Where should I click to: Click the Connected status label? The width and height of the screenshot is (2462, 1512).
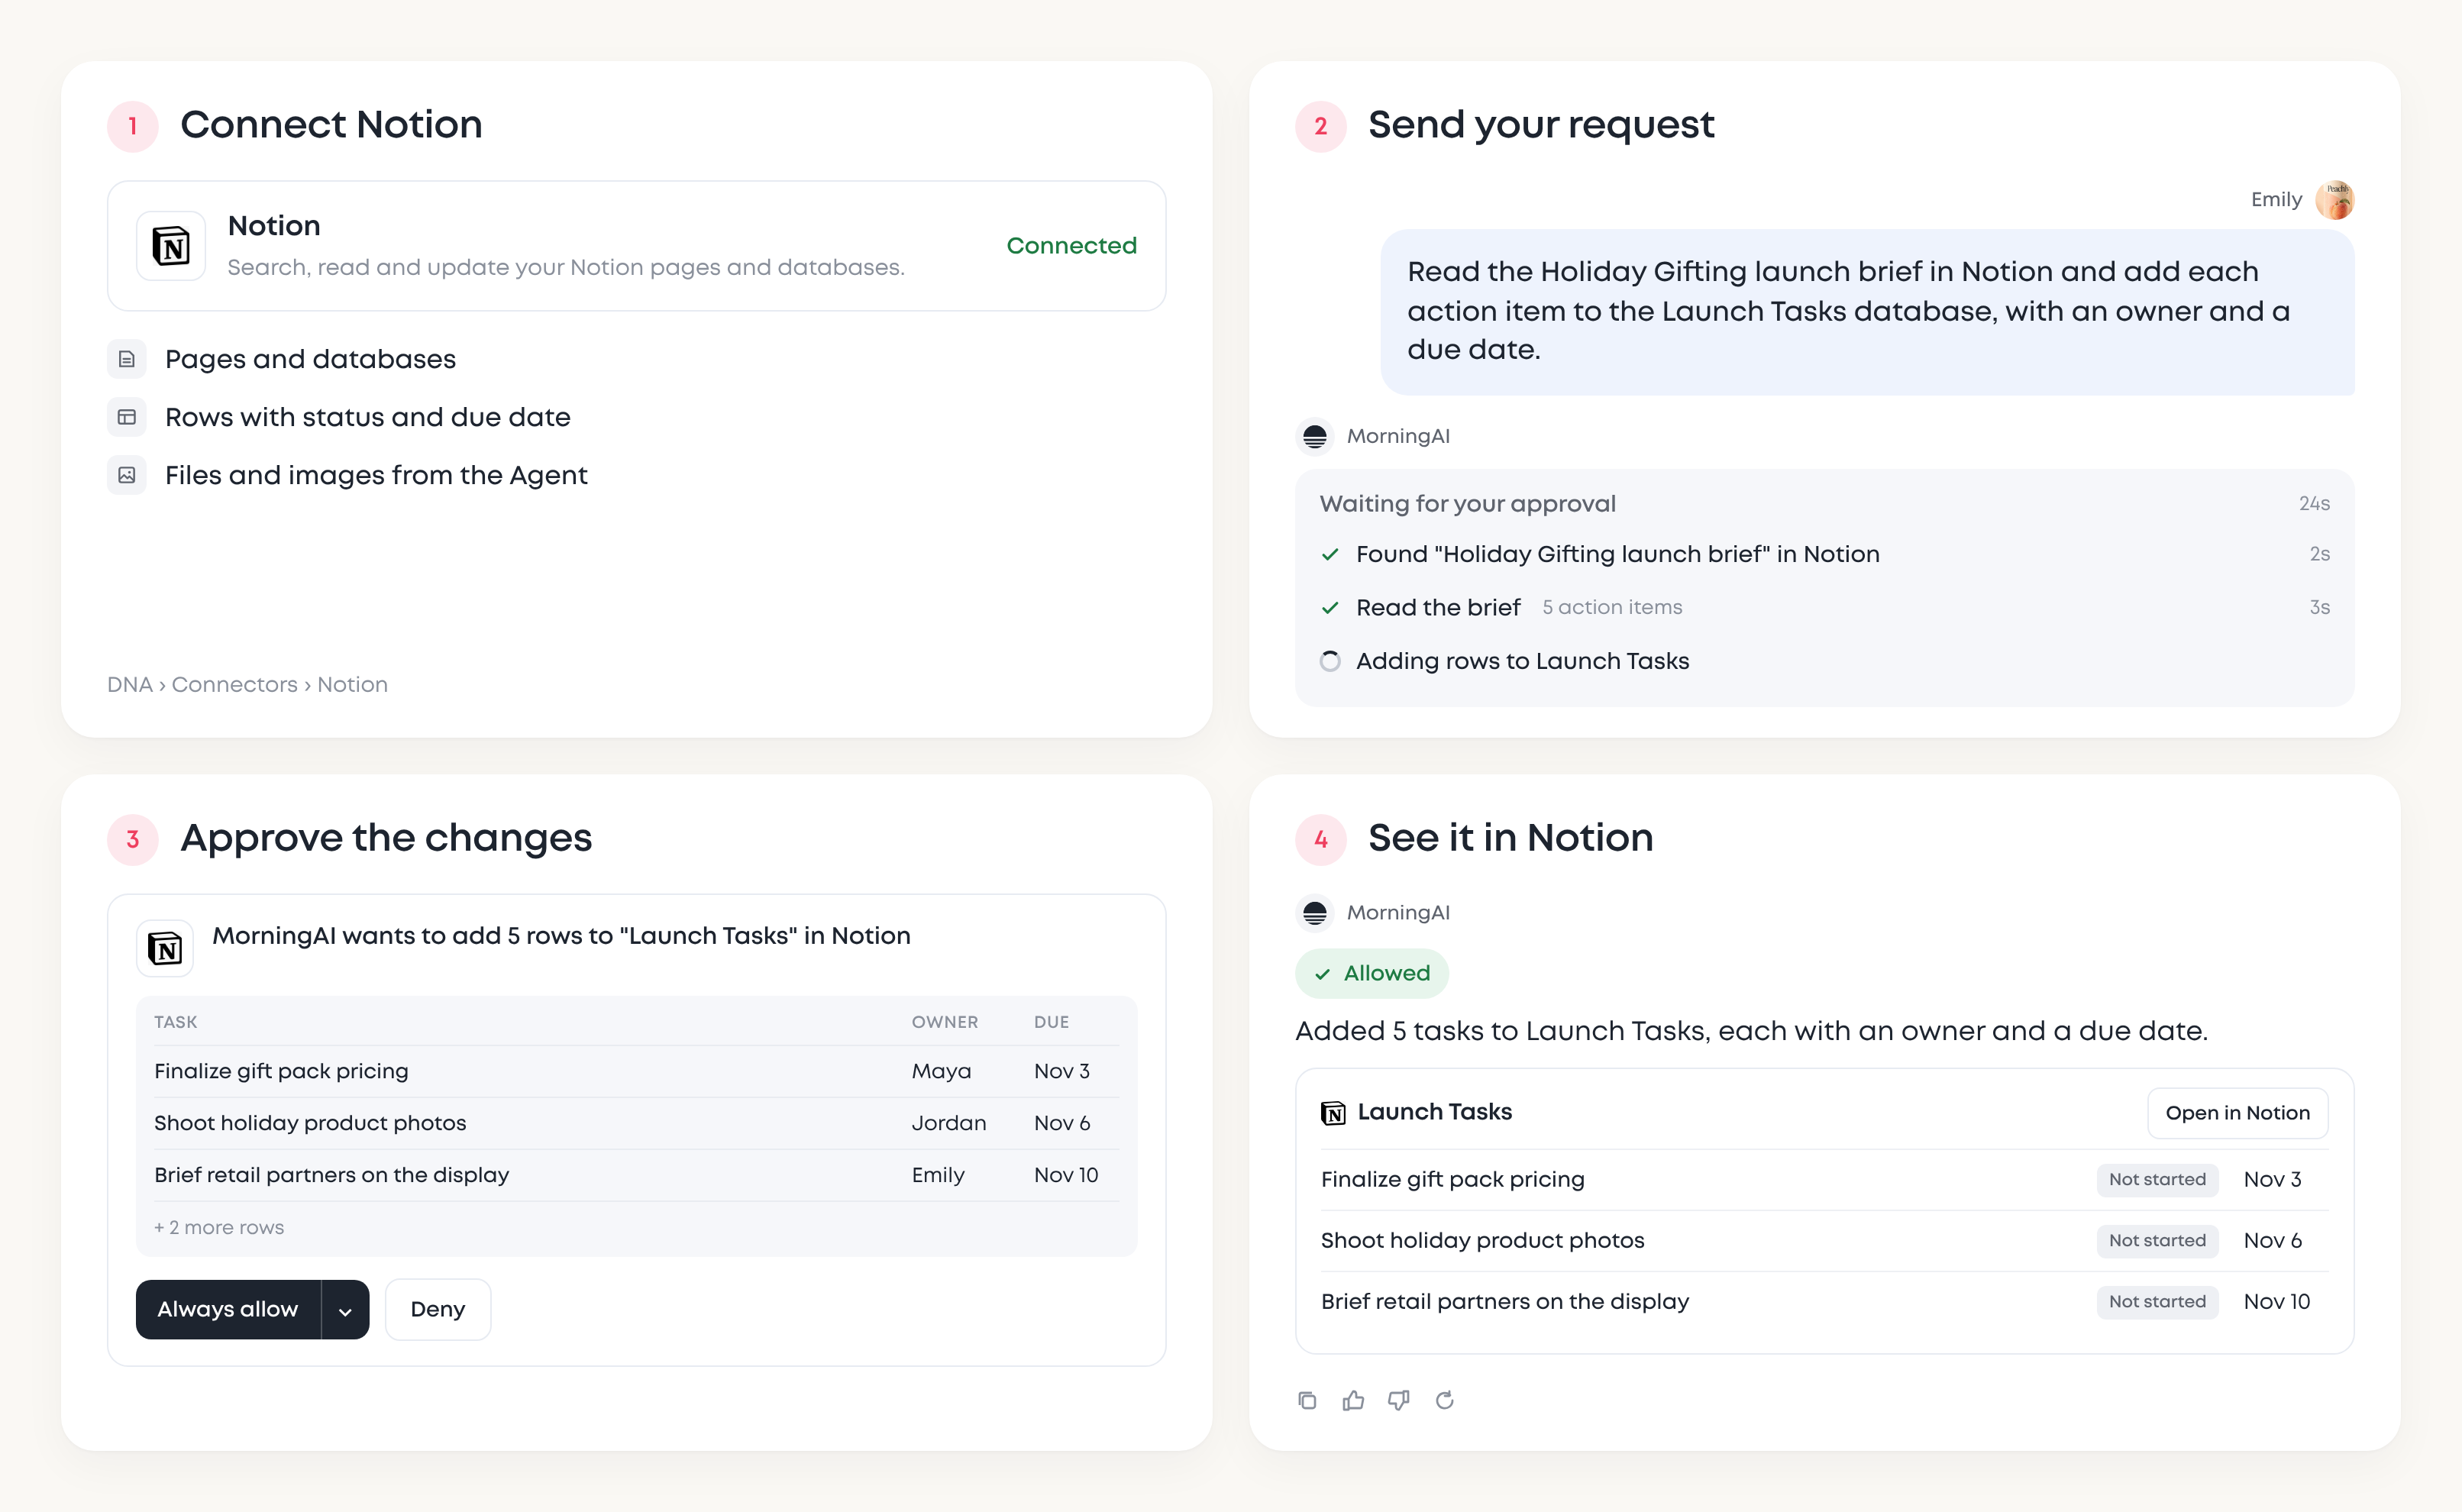tap(1071, 246)
